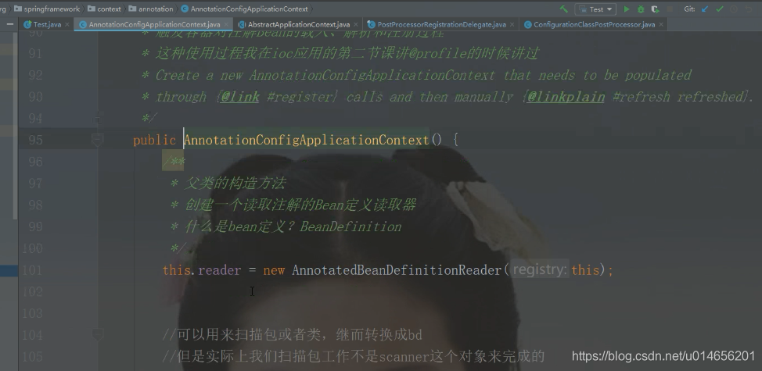Click the AnnotationConfigApplicationContext class breadcrumb

244,9
